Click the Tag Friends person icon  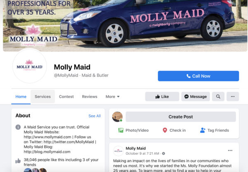pos(203,130)
